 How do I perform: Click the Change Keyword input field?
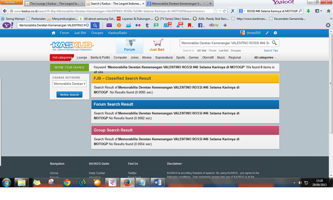coord(69,84)
